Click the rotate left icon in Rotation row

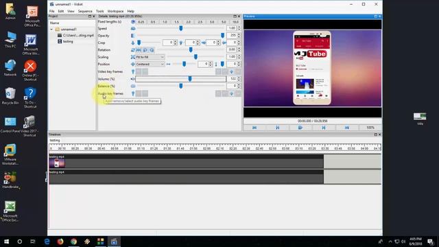click(x=145, y=50)
